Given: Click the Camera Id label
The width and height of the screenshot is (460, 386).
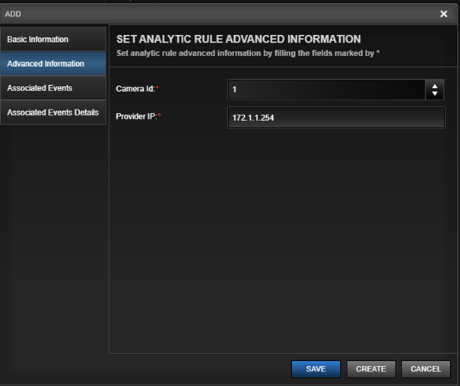Looking at the screenshot, I should [137, 88].
